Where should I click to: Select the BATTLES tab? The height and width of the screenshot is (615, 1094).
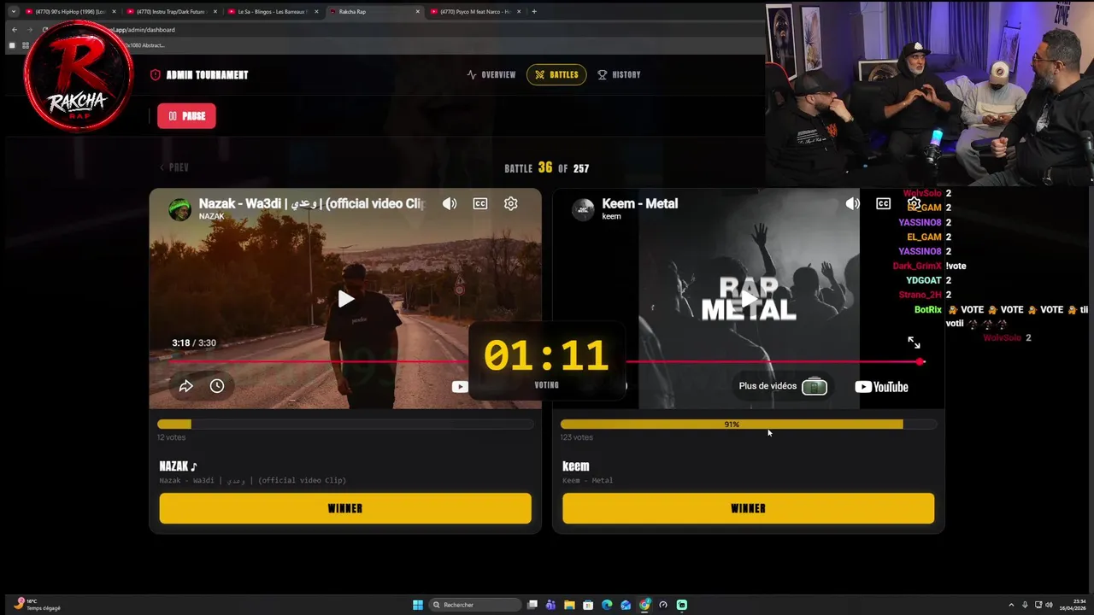(x=556, y=75)
